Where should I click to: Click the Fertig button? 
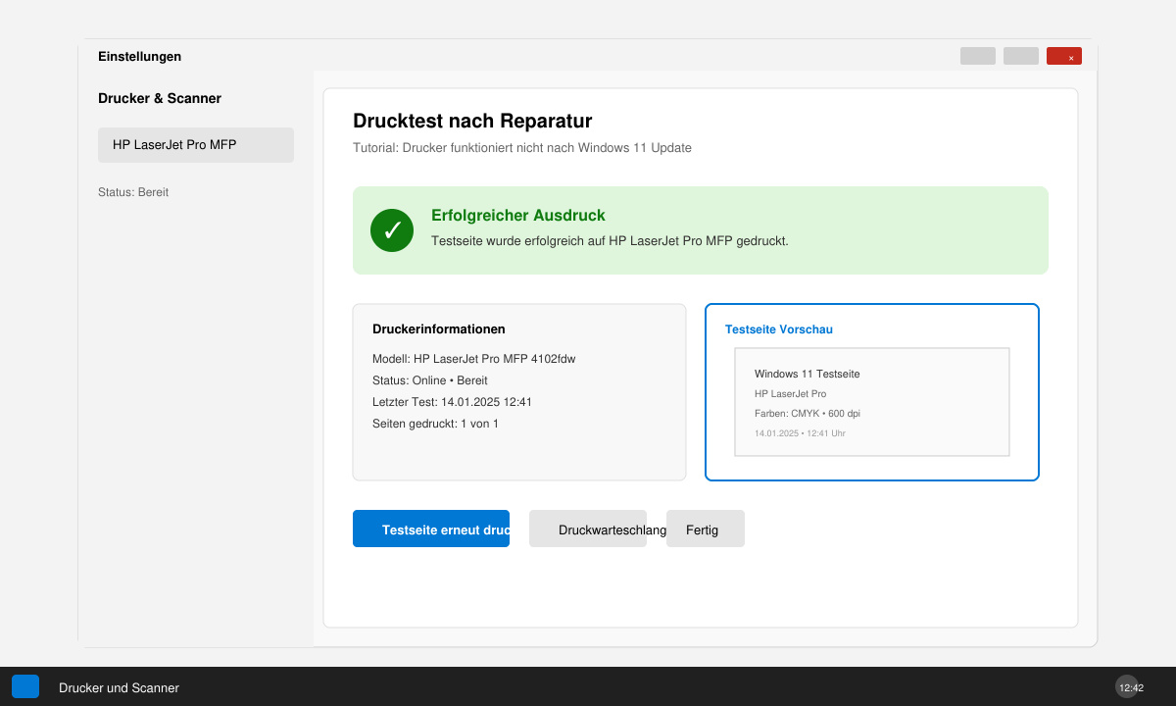[706, 529]
